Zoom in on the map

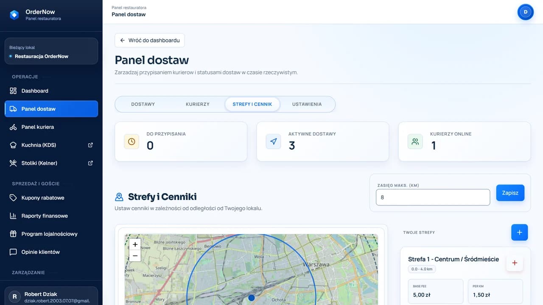coord(135,244)
